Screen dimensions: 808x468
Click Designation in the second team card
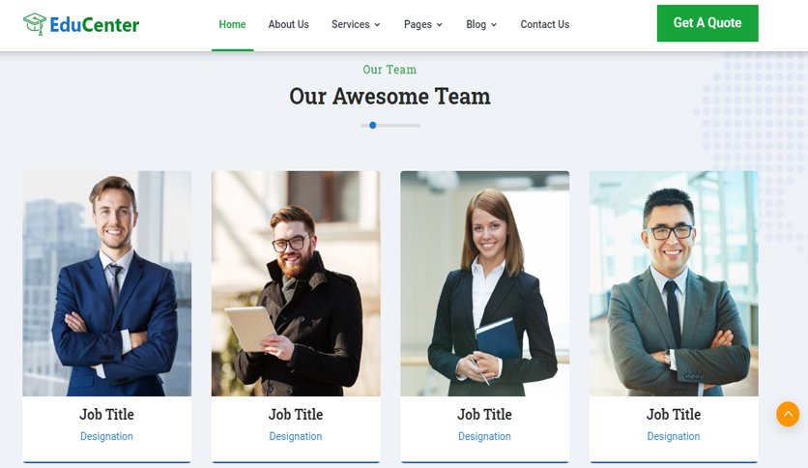(x=296, y=436)
